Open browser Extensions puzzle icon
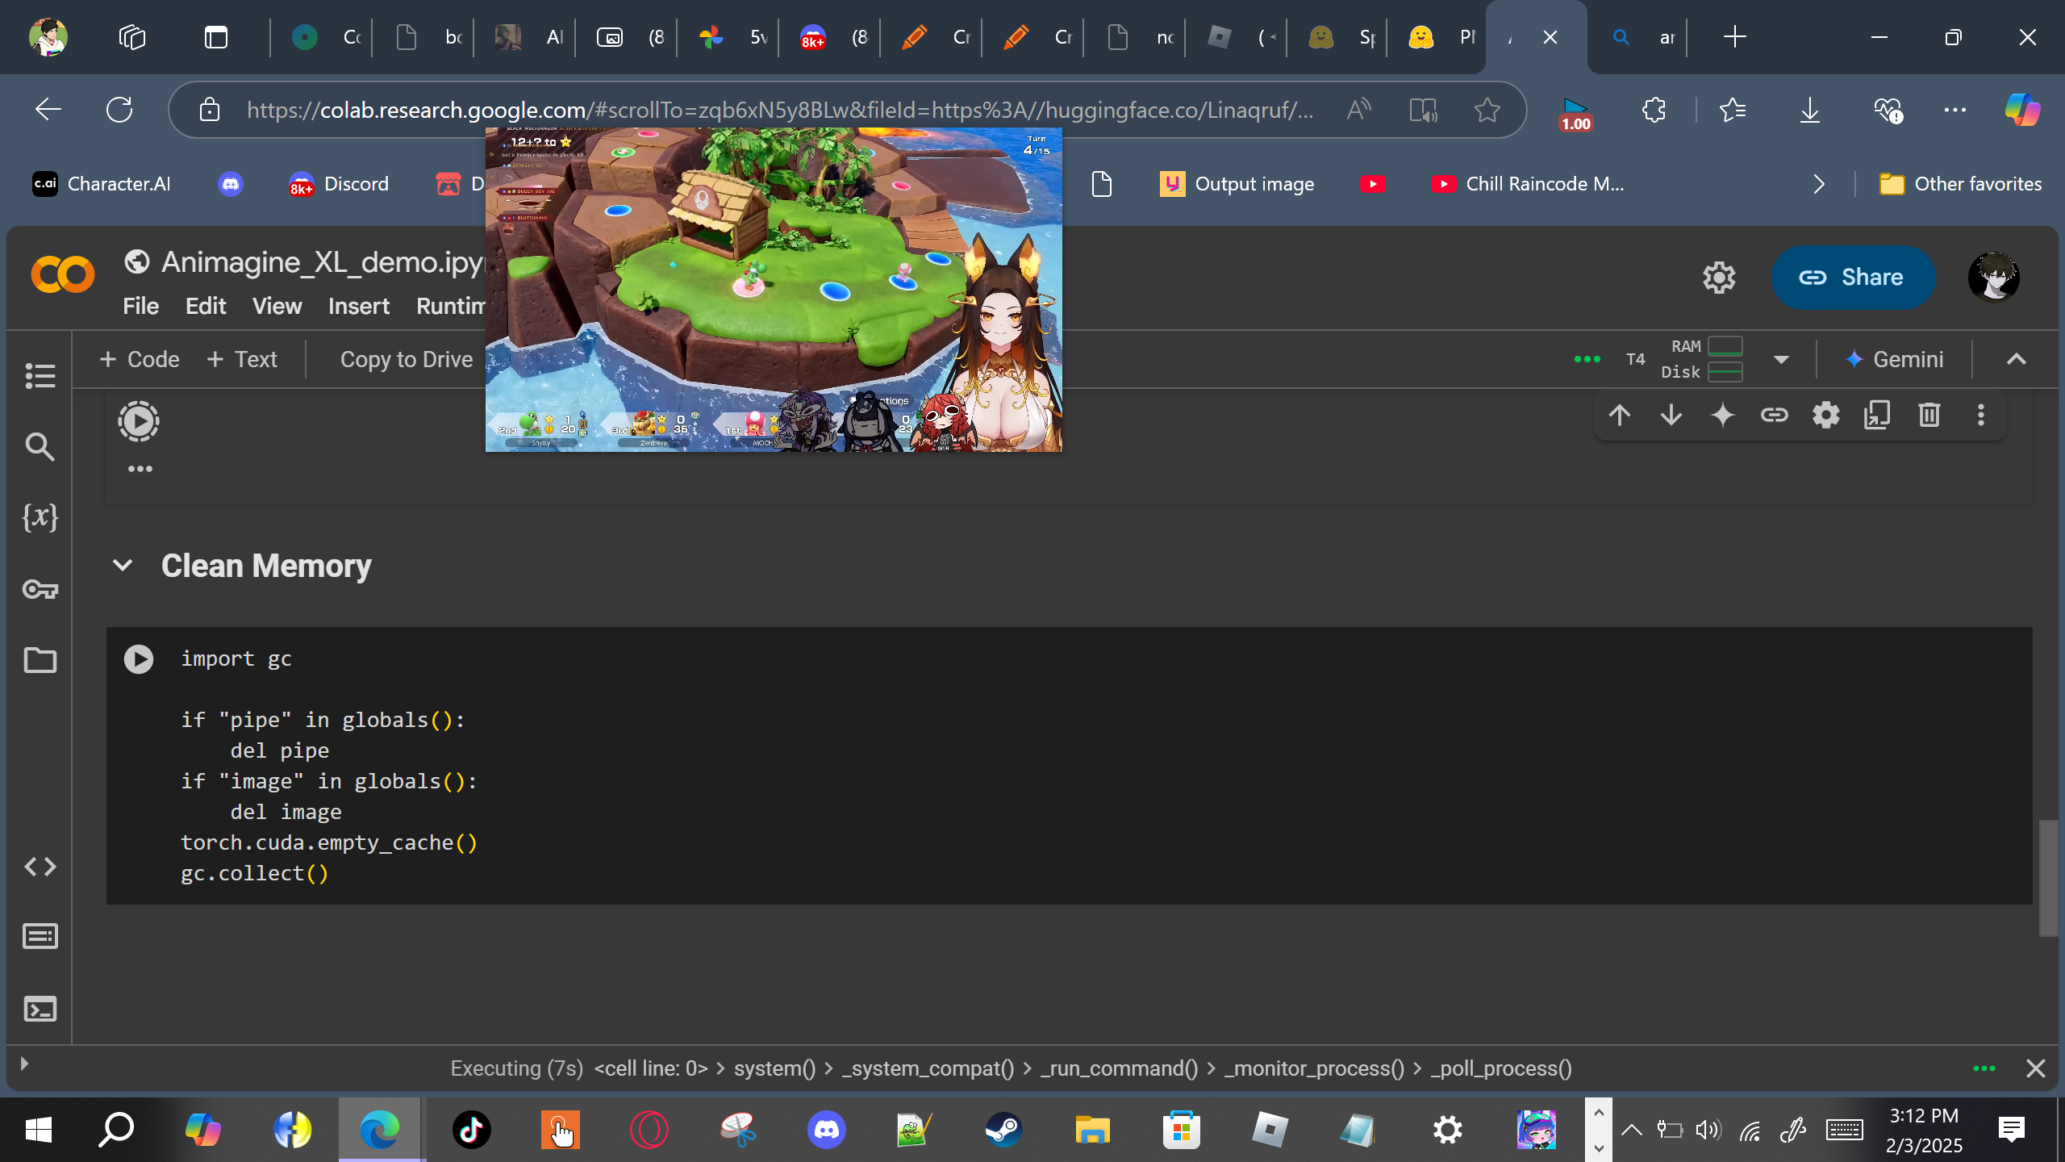The width and height of the screenshot is (2065, 1162). tap(1654, 110)
